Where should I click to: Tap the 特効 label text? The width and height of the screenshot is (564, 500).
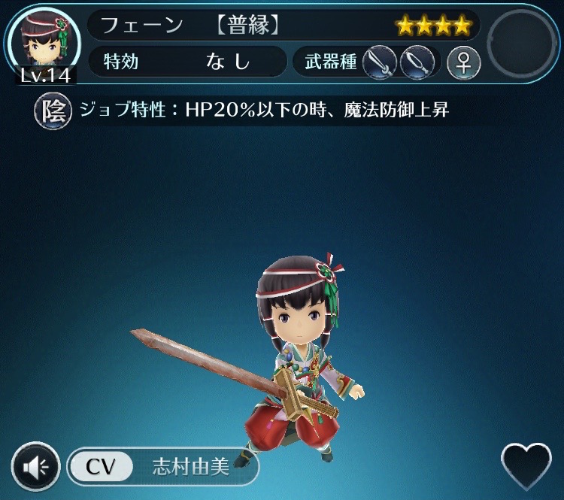click(121, 62)
